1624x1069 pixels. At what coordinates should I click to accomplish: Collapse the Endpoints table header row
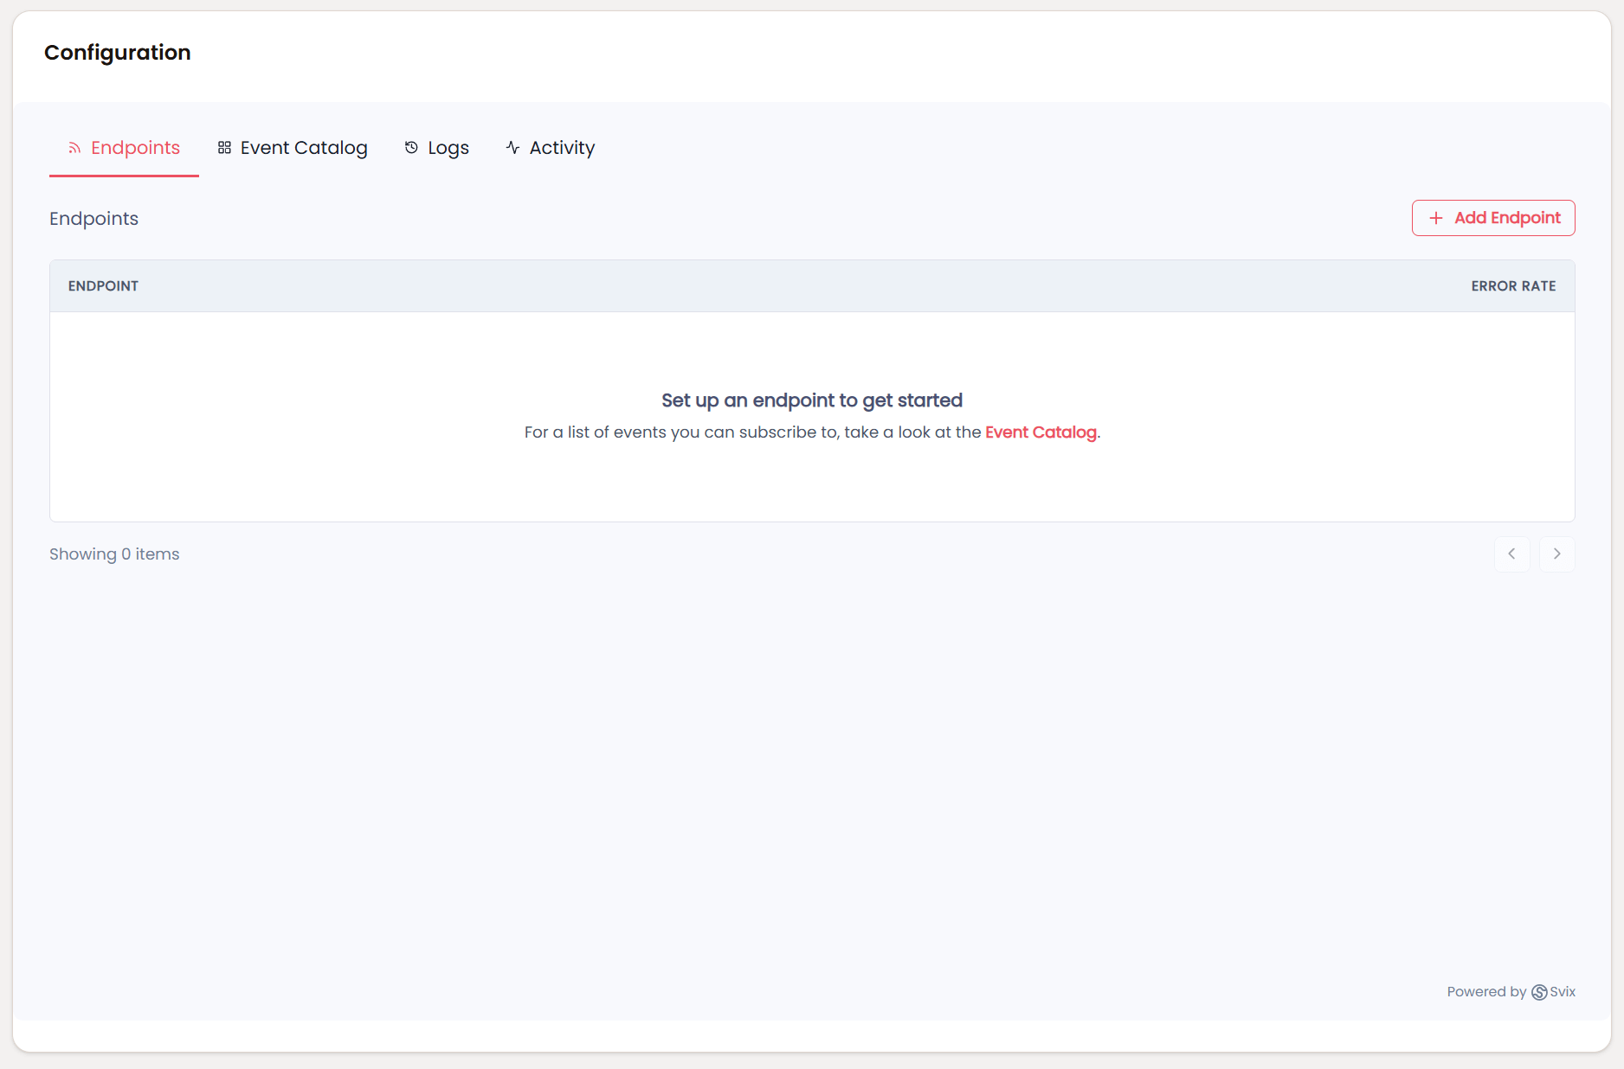coord(812,285)
